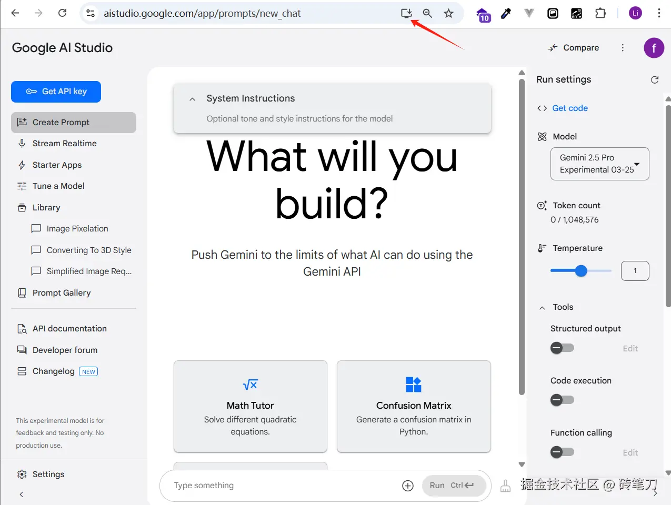Image resolution: width=671 pixels, height=505 pixels.
Task: Open the extensions puzzle-piece menu
Action: click(600, 13)
